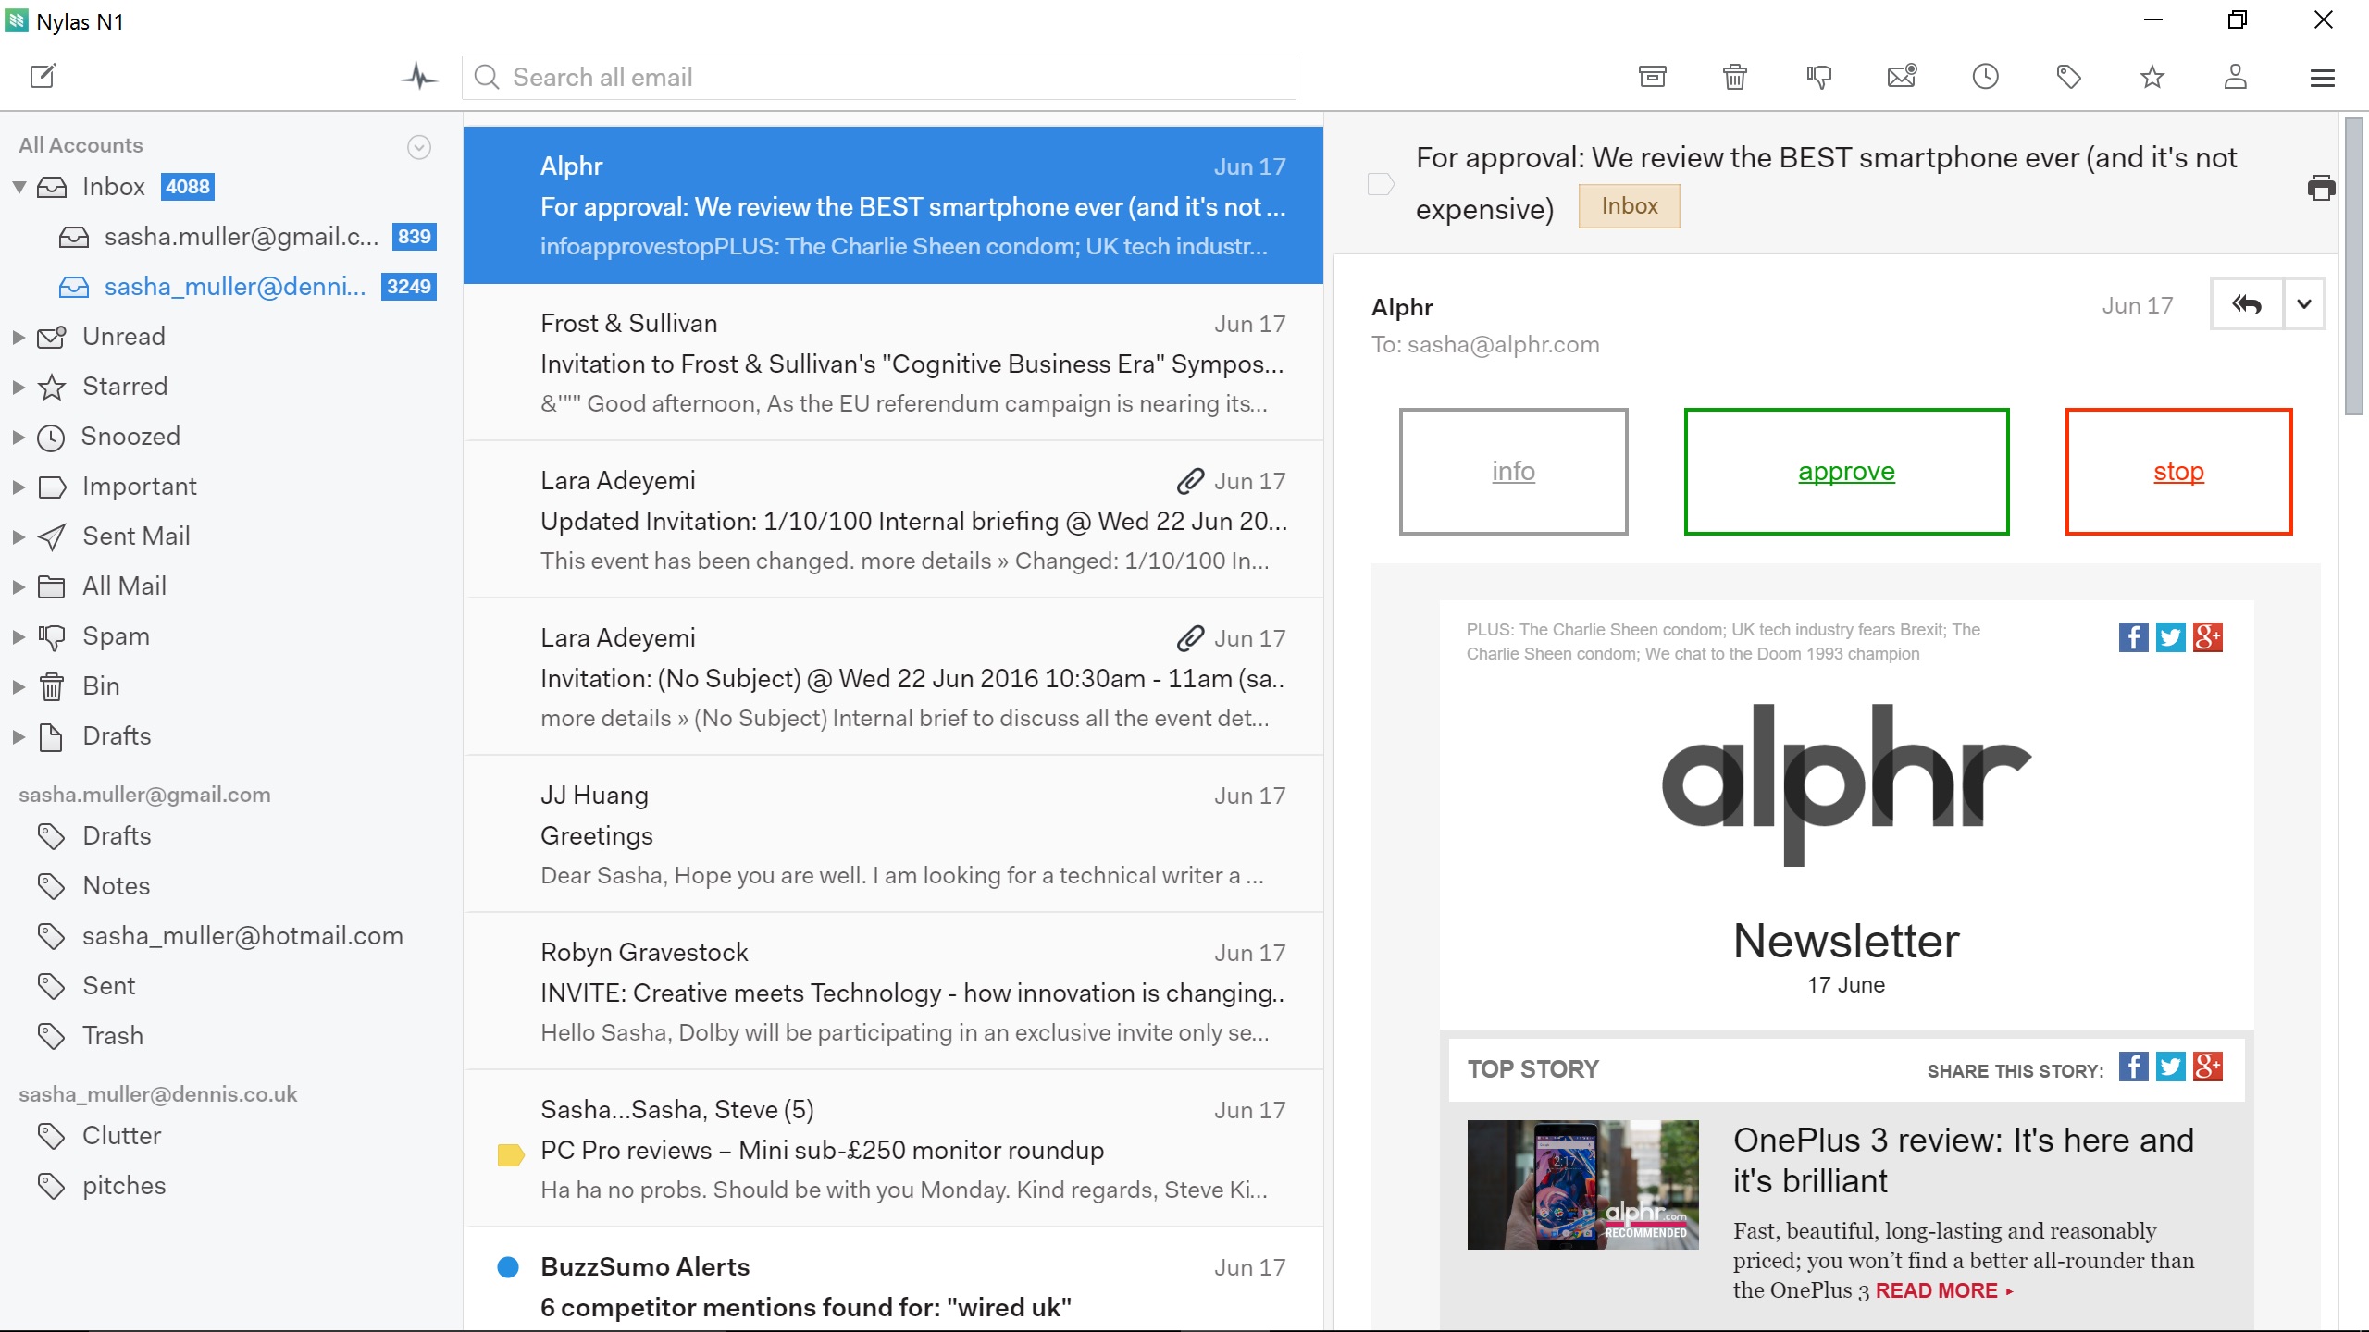Screen dimensions: 2369x1332
Task: Mark email as unread in toolbar
Action: pyautogui.click(x=1902, y=77)
